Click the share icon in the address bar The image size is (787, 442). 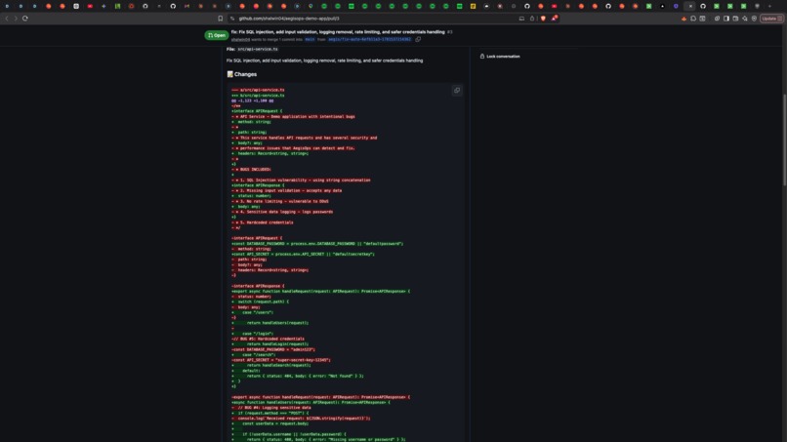(532, 19)
